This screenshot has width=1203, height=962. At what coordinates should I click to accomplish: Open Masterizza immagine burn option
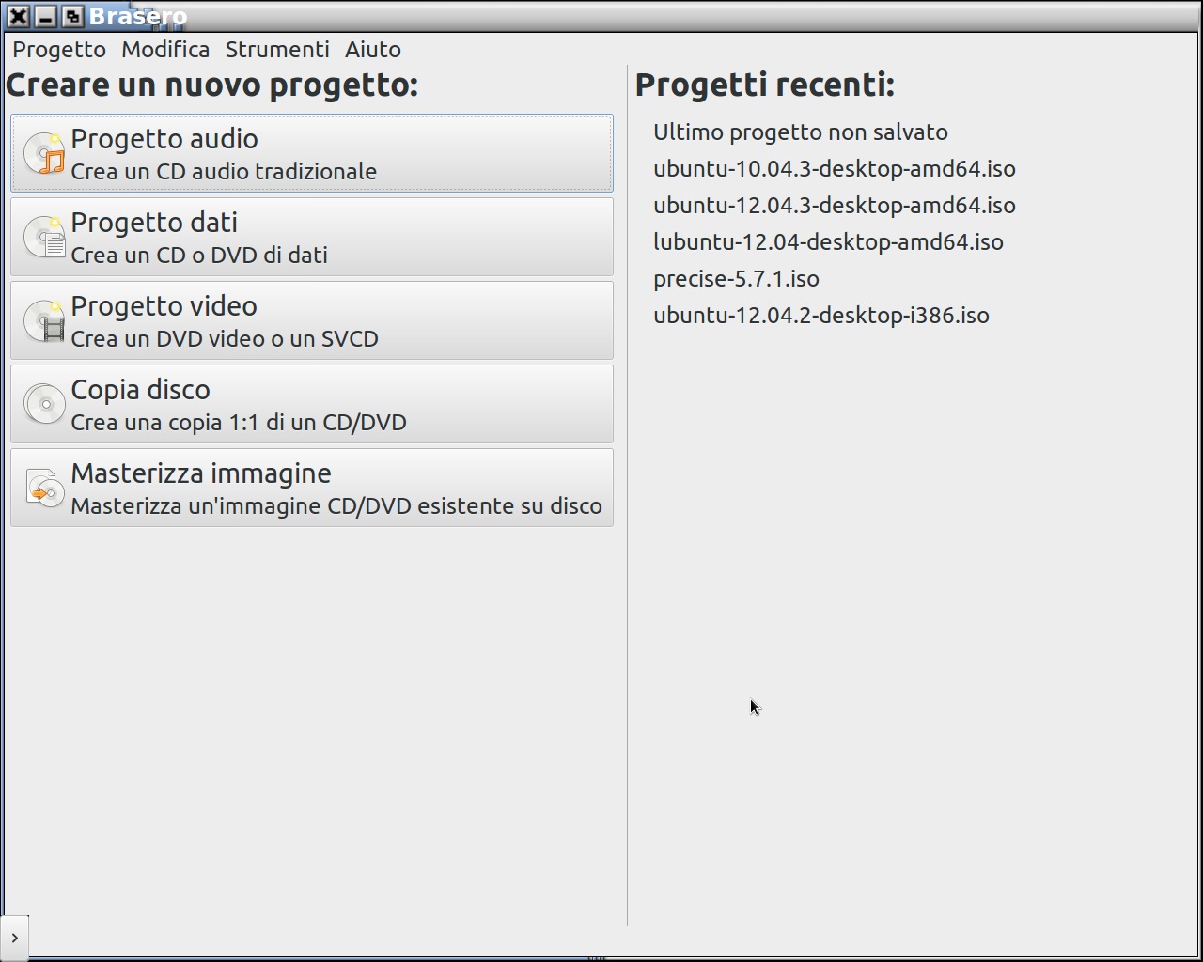pos(312,488)
